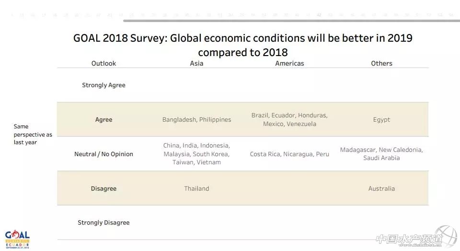
Task: Click the highlighted page number 42
Action: point(319,15)
